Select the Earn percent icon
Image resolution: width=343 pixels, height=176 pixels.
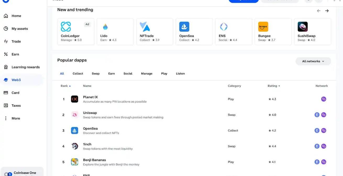(6, 54)
